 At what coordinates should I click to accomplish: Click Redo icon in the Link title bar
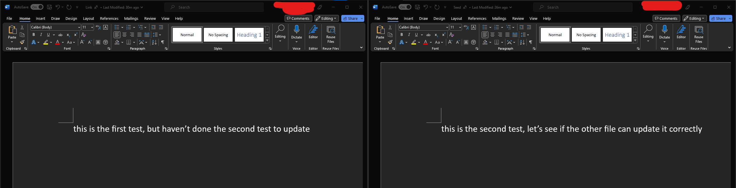tap(69, 7)
